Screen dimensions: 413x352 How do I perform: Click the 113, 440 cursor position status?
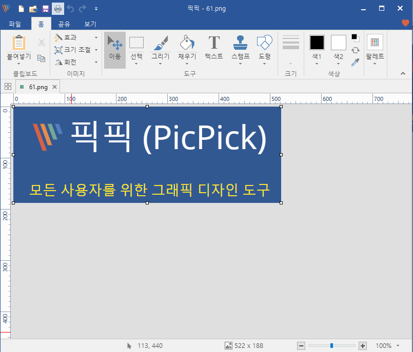(x=145, y=346)
